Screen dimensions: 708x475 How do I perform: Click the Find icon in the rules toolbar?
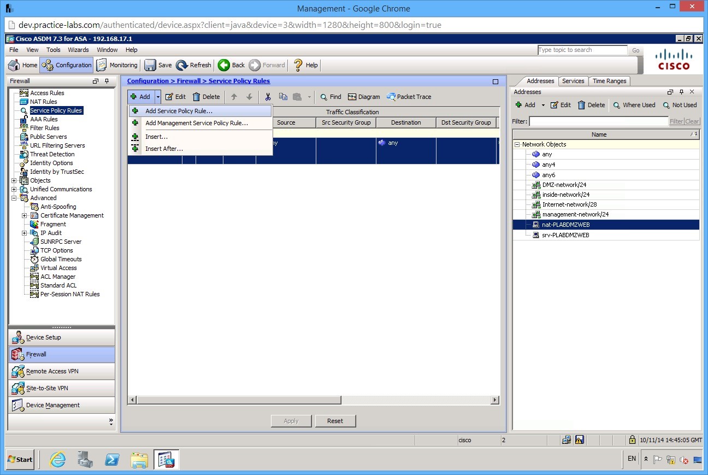coord(330,97)
